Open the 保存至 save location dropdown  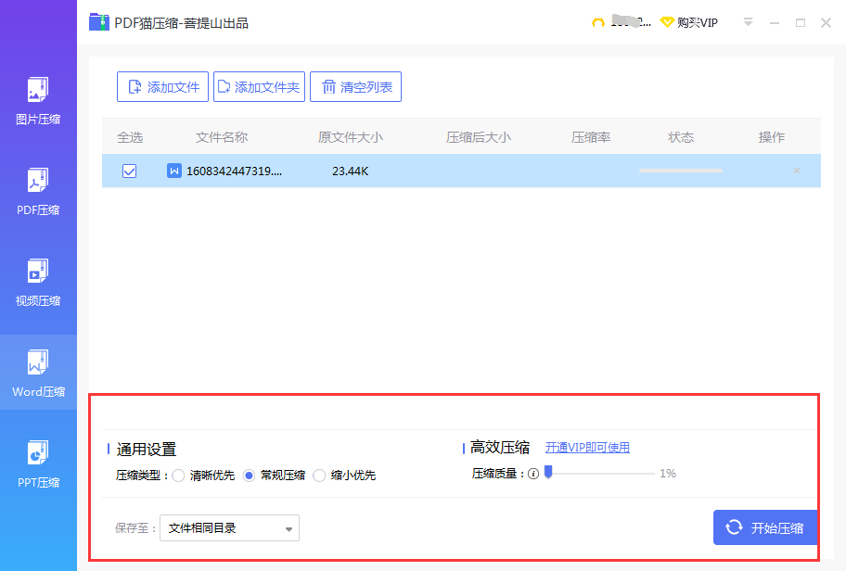click(229, 527)
